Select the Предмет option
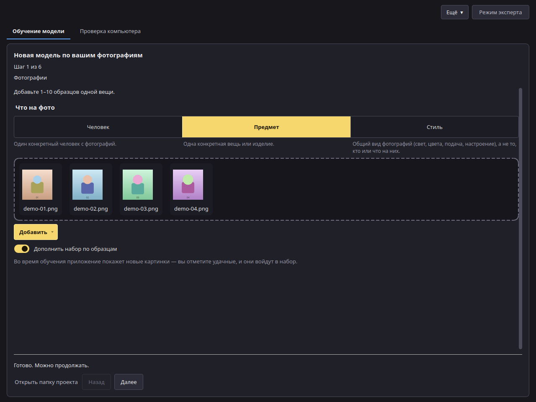Screen dimensions: 536x402 pyautogui.click(x=266, y=127)
